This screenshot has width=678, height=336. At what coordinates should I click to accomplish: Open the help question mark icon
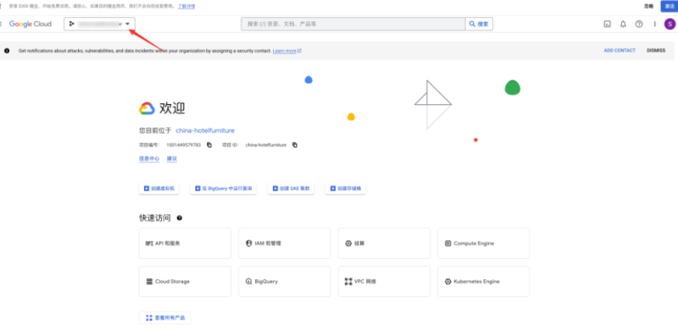639,25
